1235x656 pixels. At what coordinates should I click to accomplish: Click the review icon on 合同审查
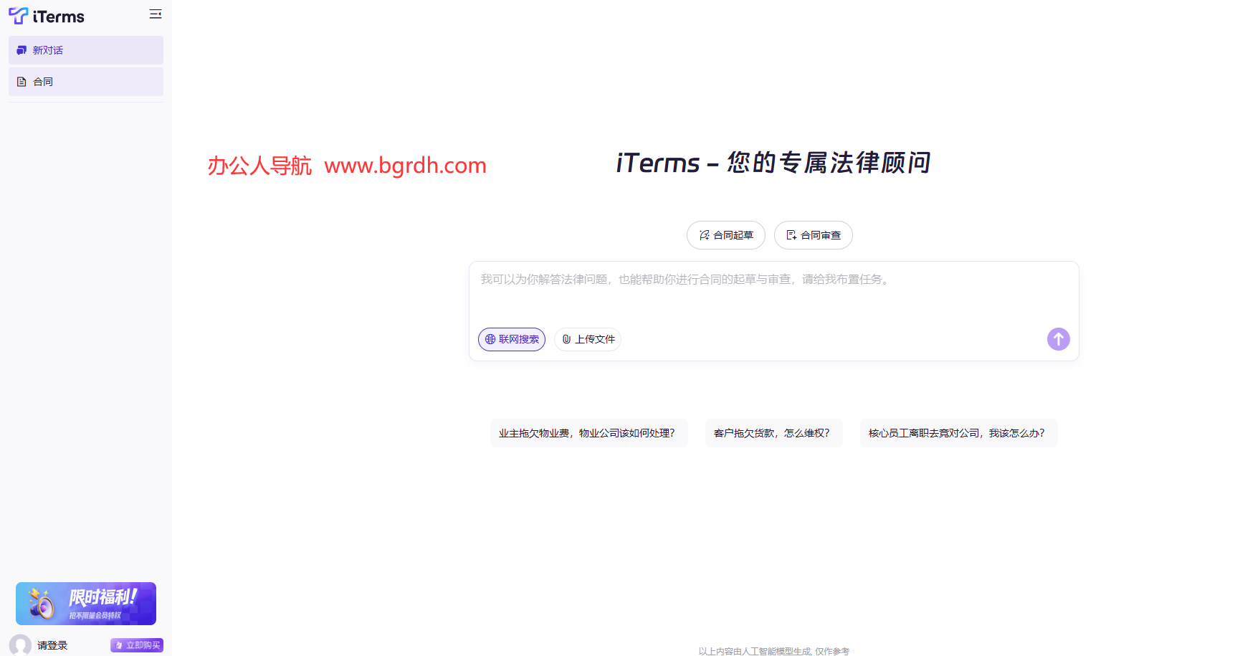click(x=791, y=234)
